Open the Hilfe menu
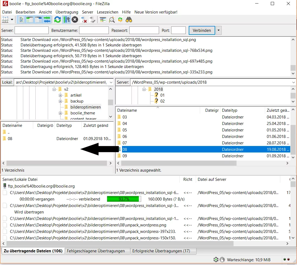 pyautogui.click(x=126, y=12)
